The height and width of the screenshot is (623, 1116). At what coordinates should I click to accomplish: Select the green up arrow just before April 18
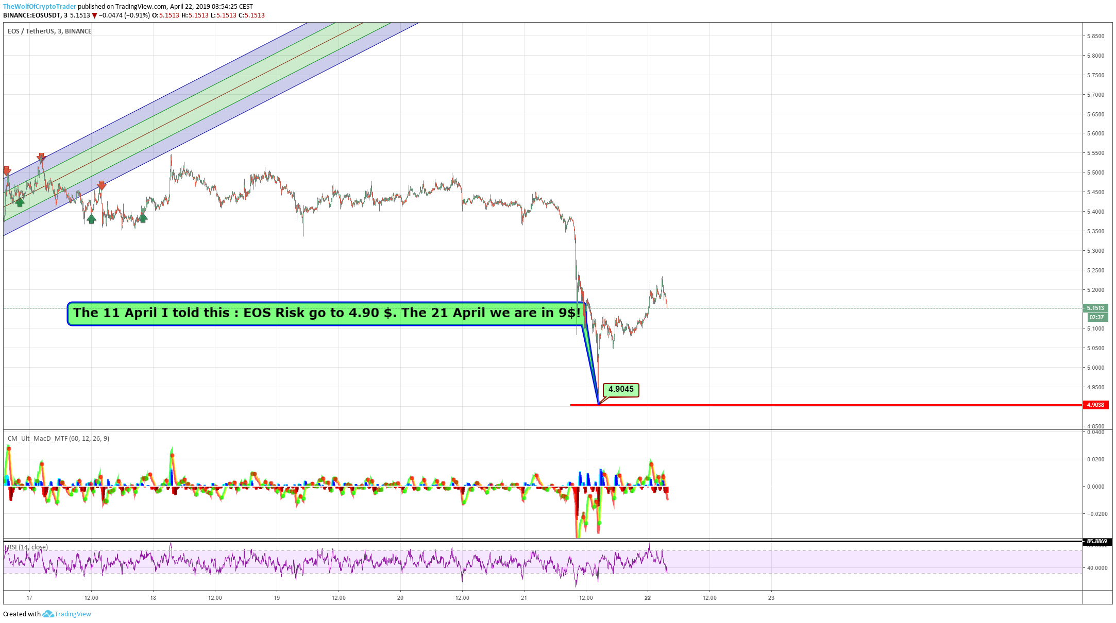coord(143,218)
